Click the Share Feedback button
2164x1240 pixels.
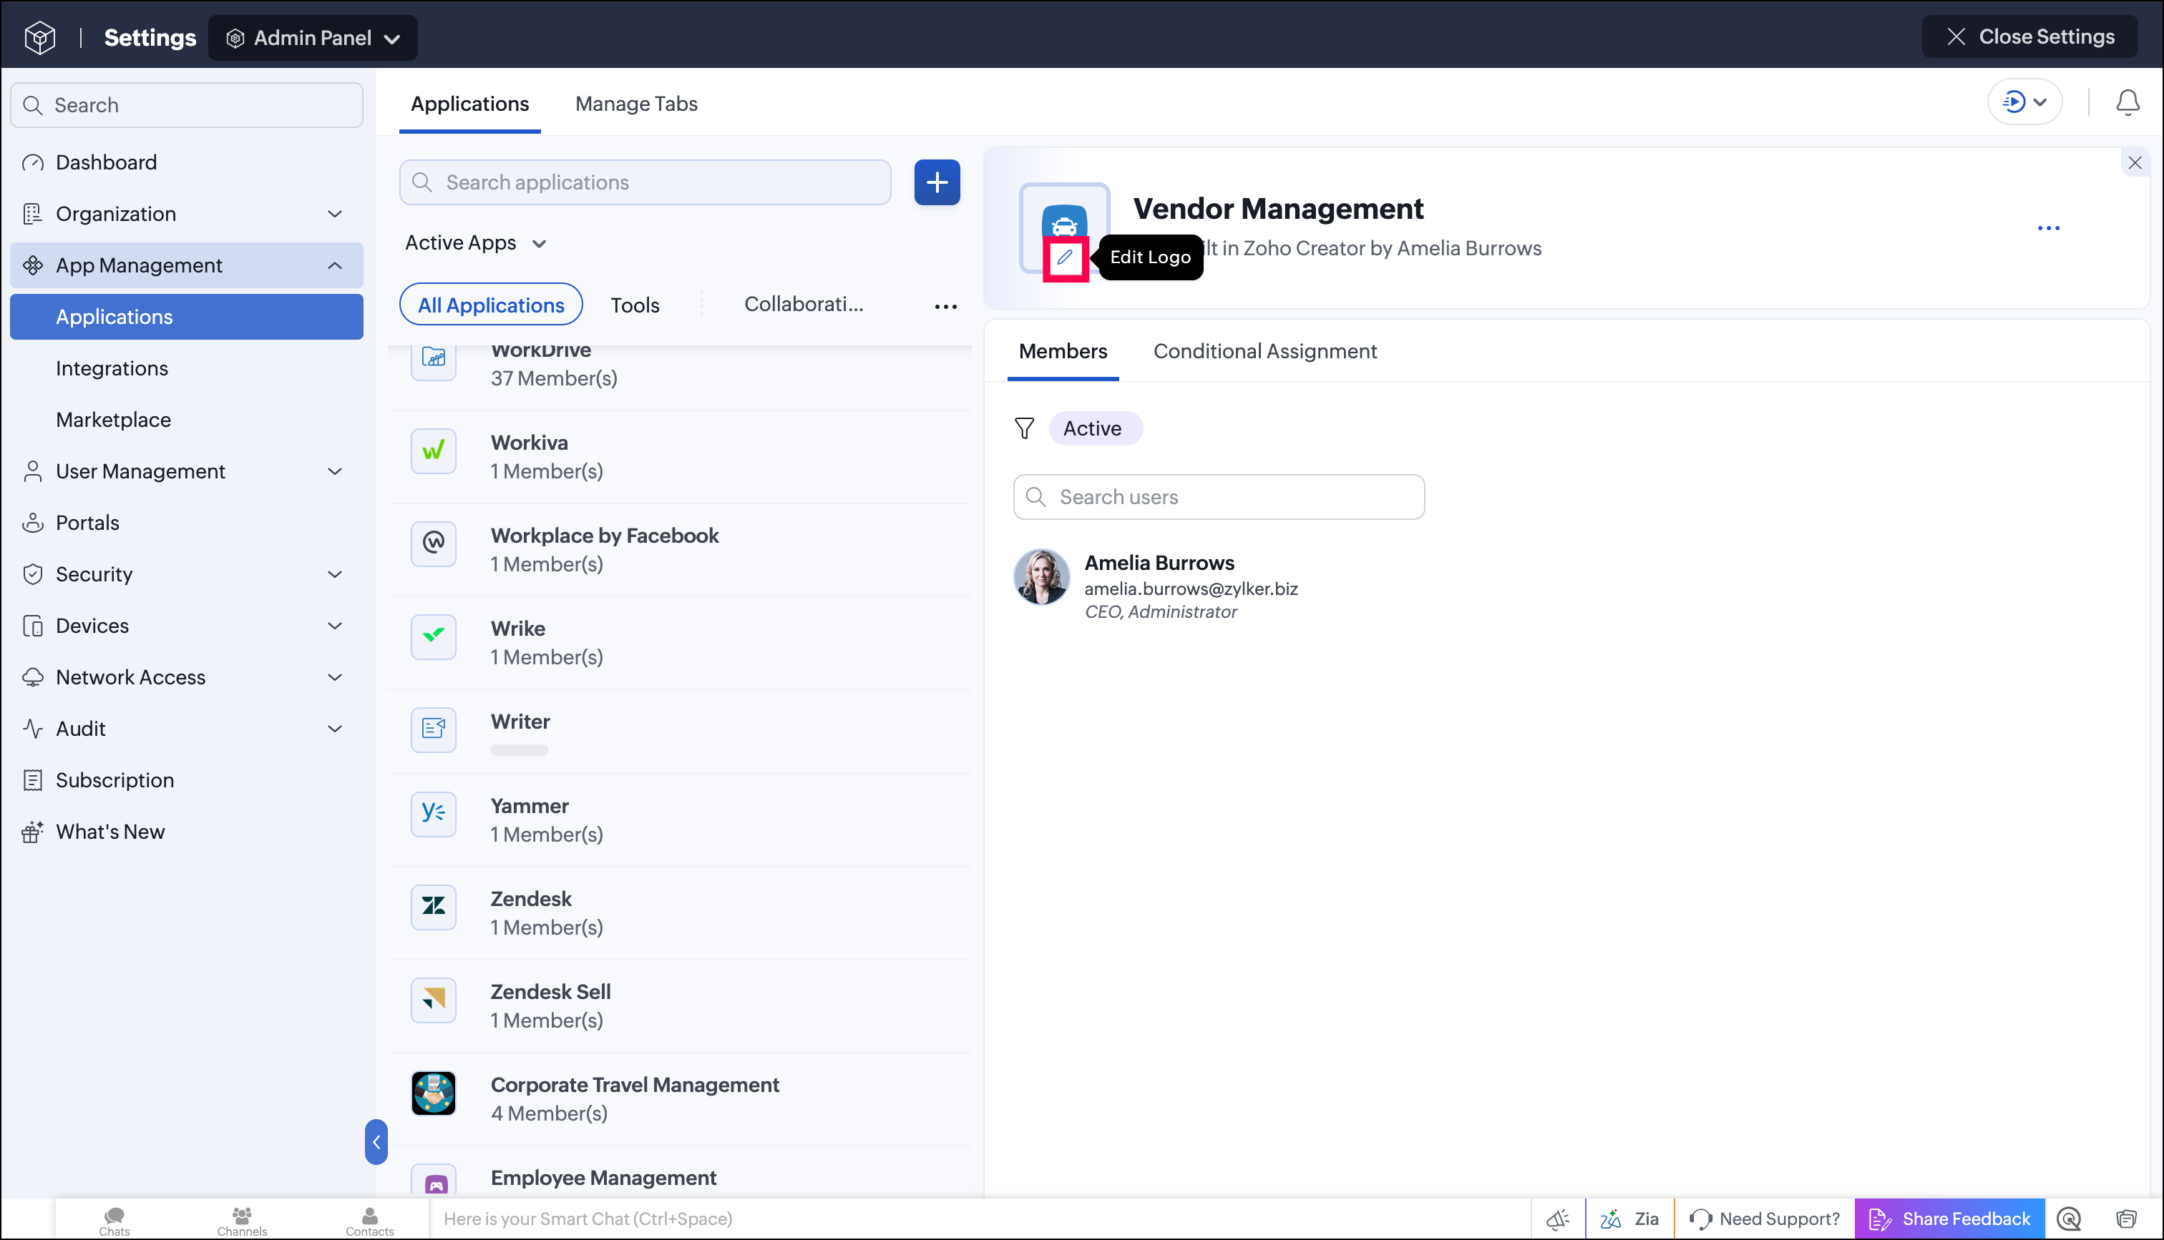[x=1949, y=1219]
